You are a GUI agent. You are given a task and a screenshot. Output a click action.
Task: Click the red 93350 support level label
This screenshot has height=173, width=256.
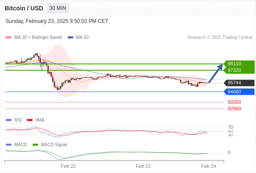click(234, 102)
